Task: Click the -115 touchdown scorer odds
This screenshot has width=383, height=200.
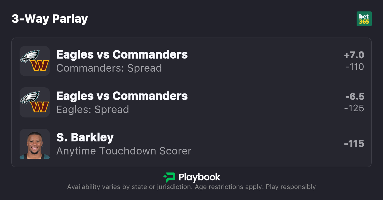Action: pos(354,144)
